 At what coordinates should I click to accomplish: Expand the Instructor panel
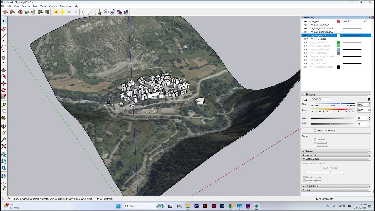coord(304,155)
